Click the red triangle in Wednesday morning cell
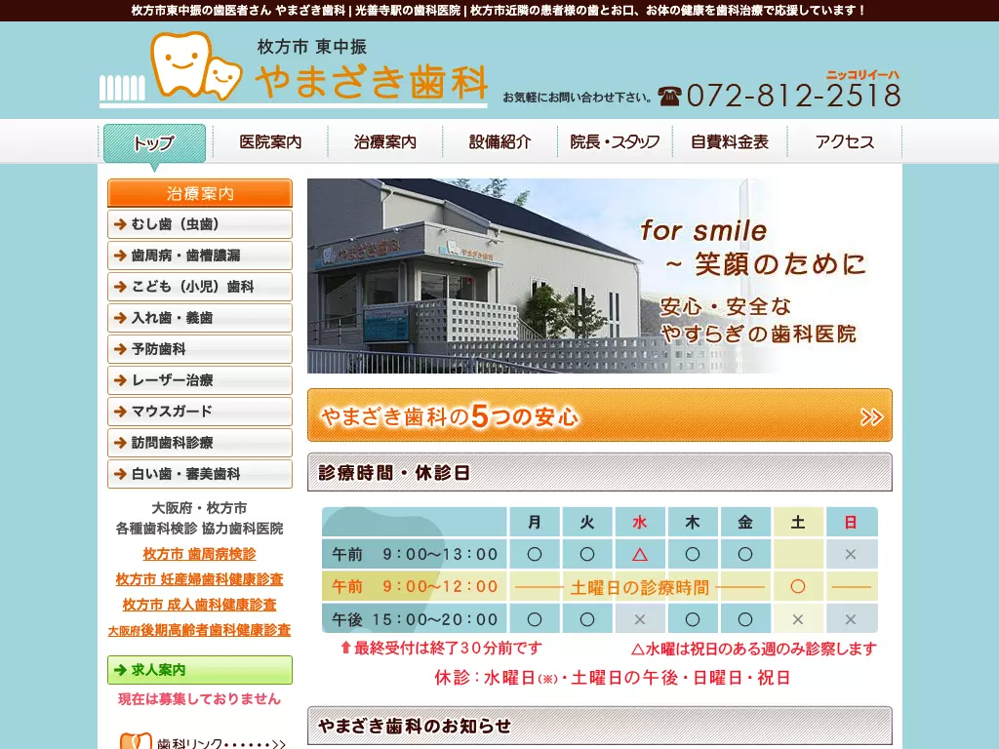999x749 pixels. [x=640, y=554]
